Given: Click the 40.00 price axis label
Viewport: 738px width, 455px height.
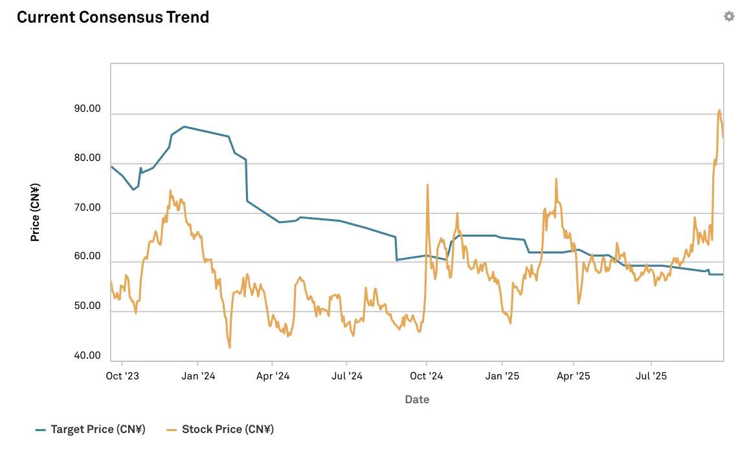Looking at the screenshot, I should [87, 355].
